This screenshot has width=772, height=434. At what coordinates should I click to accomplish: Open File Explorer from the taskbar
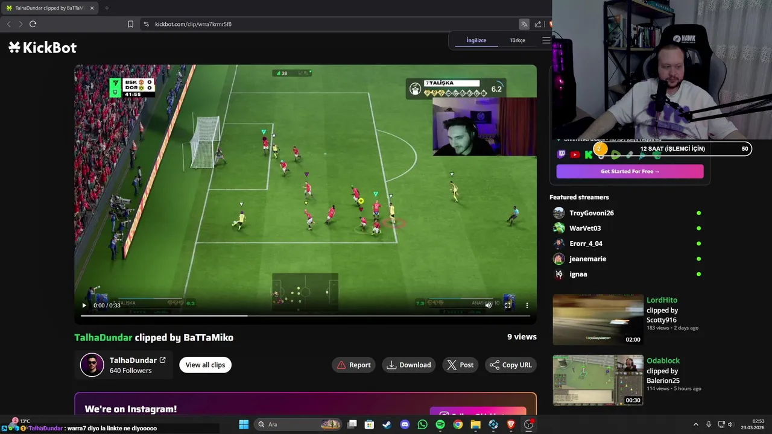coord(475,424)
